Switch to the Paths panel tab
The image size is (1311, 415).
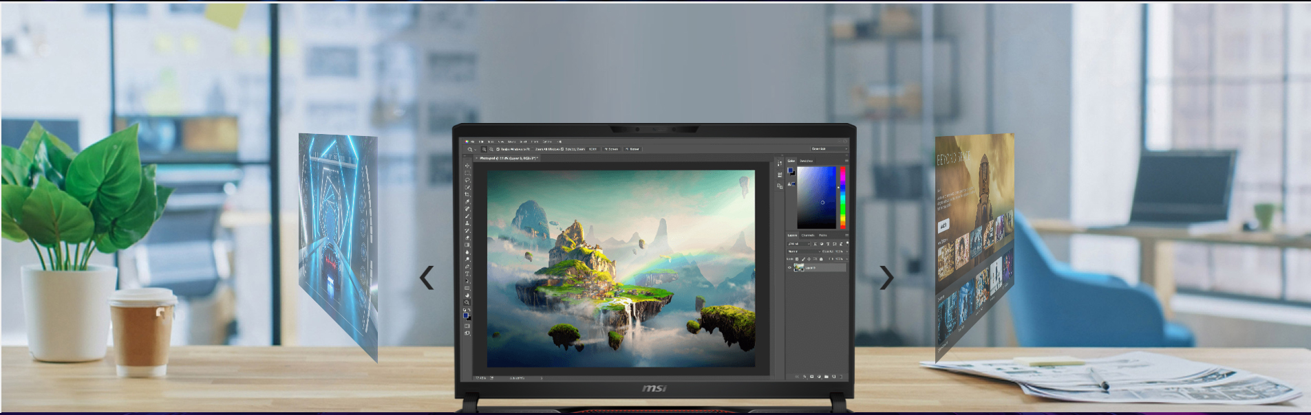pos(823,235)
